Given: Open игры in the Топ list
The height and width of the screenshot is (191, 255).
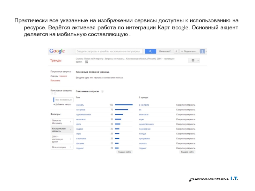Looking at the screenshot, I should coord(78,134).
